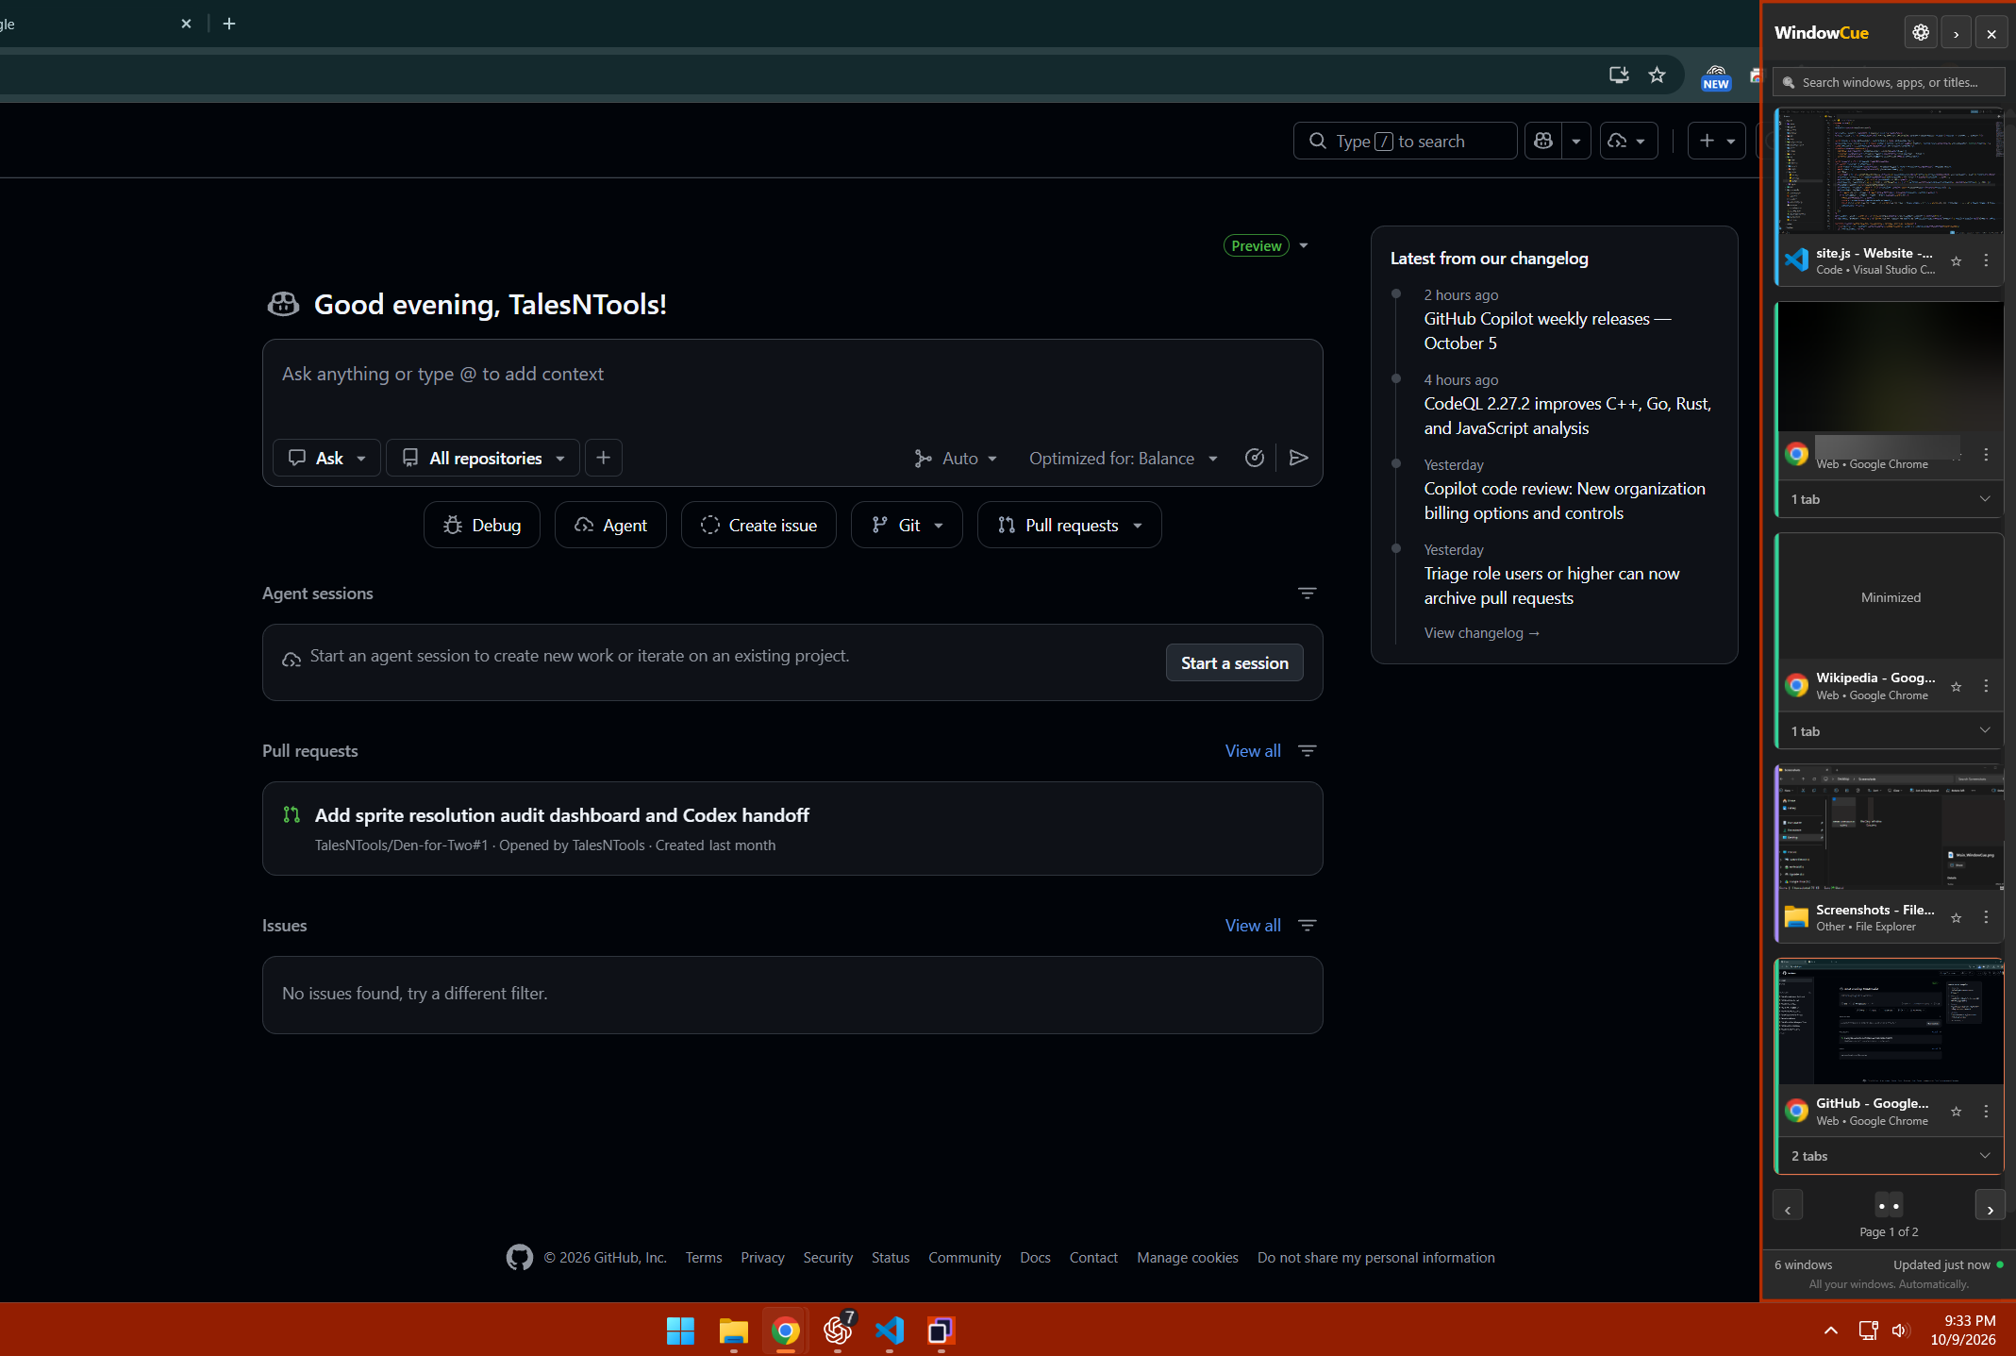Click Start a session button
Viewport: 2016px width, 1356px height.
point(1235,663)
